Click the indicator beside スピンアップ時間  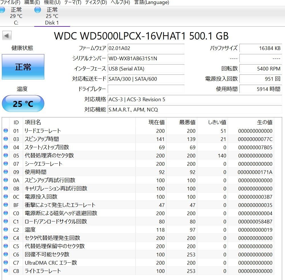[6, 139]
